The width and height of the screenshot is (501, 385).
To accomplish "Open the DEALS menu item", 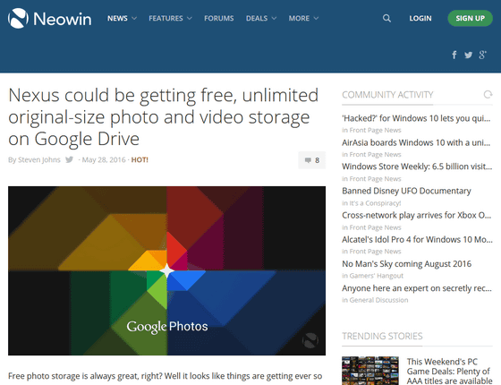I will click(257, 18).
